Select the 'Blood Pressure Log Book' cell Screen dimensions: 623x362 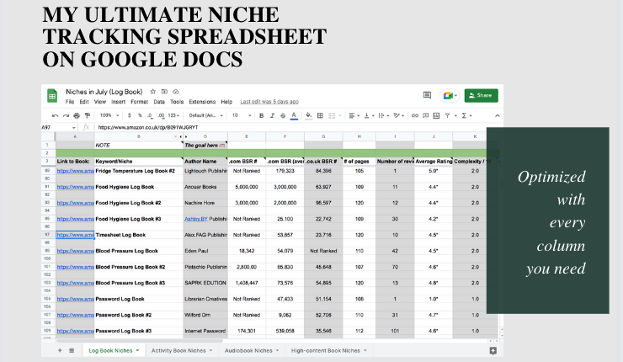139,251
